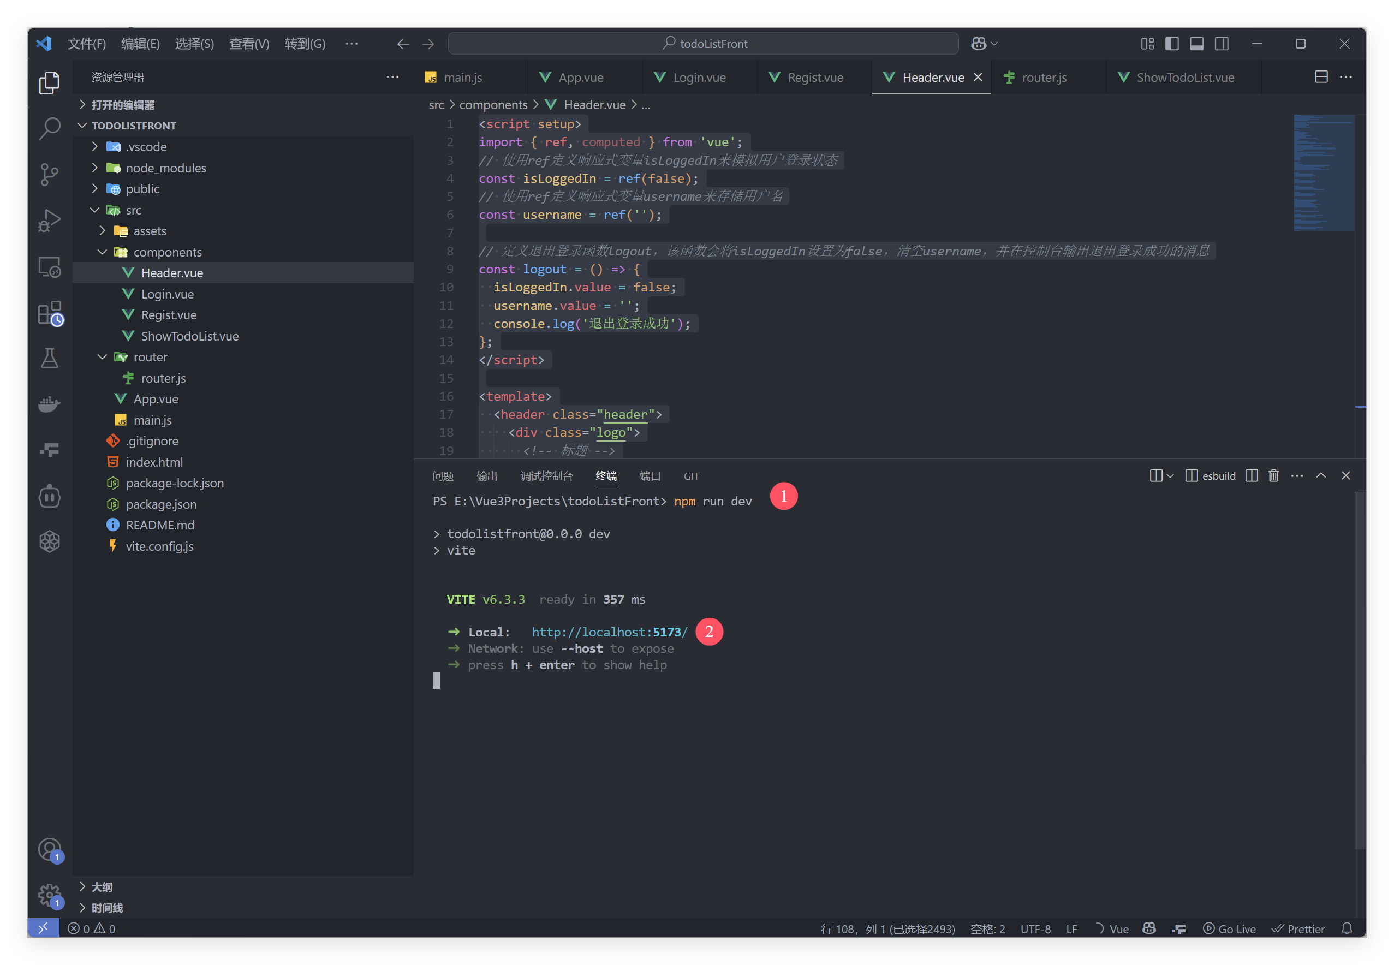Screen dimensions: 1394x965
Task: Click errors and warnings count in status bar
Action: point(91,928)
